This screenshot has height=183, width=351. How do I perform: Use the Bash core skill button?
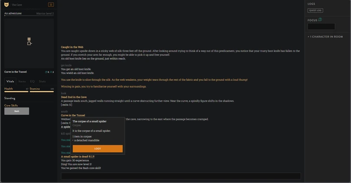coord(16,111)
